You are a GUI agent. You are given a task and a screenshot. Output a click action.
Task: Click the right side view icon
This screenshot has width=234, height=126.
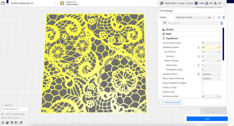pyautogui.click(x=21, y=123)
